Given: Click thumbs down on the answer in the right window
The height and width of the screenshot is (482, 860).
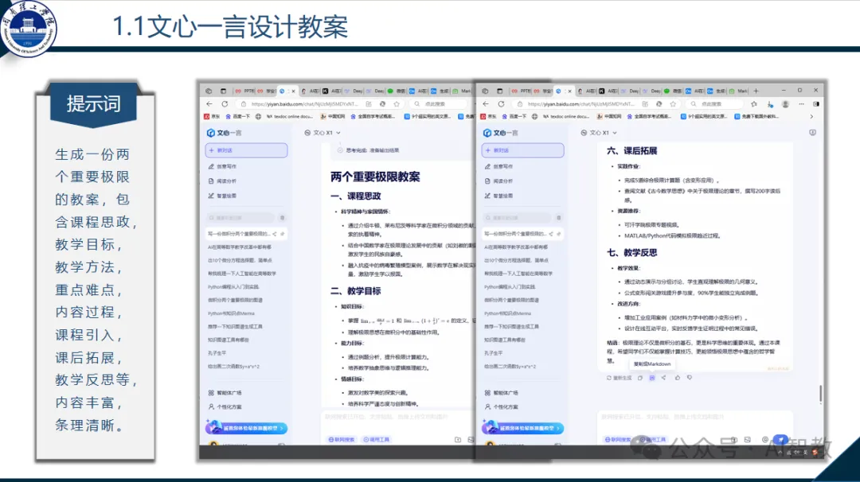Looking at the screenshot, I should [690, 377].
